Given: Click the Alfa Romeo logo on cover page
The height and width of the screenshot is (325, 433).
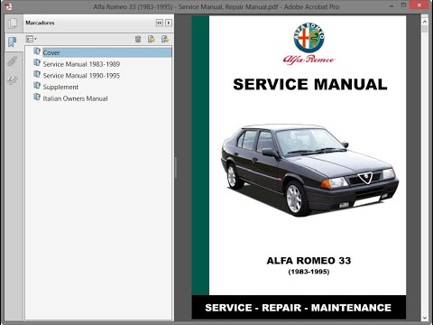Looking at the screenshot, I should click(309, 43).
